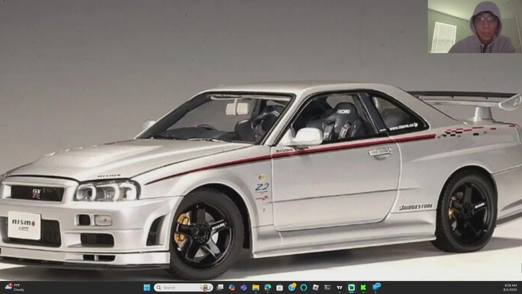
Task: Open the Windows Start menu
Action: 147,287
